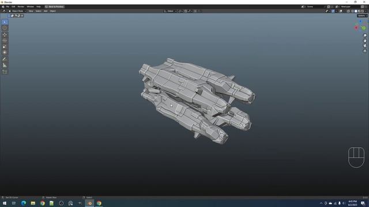Open the viewport Add menu
369x207 pixels.
[x=46, y=11]
